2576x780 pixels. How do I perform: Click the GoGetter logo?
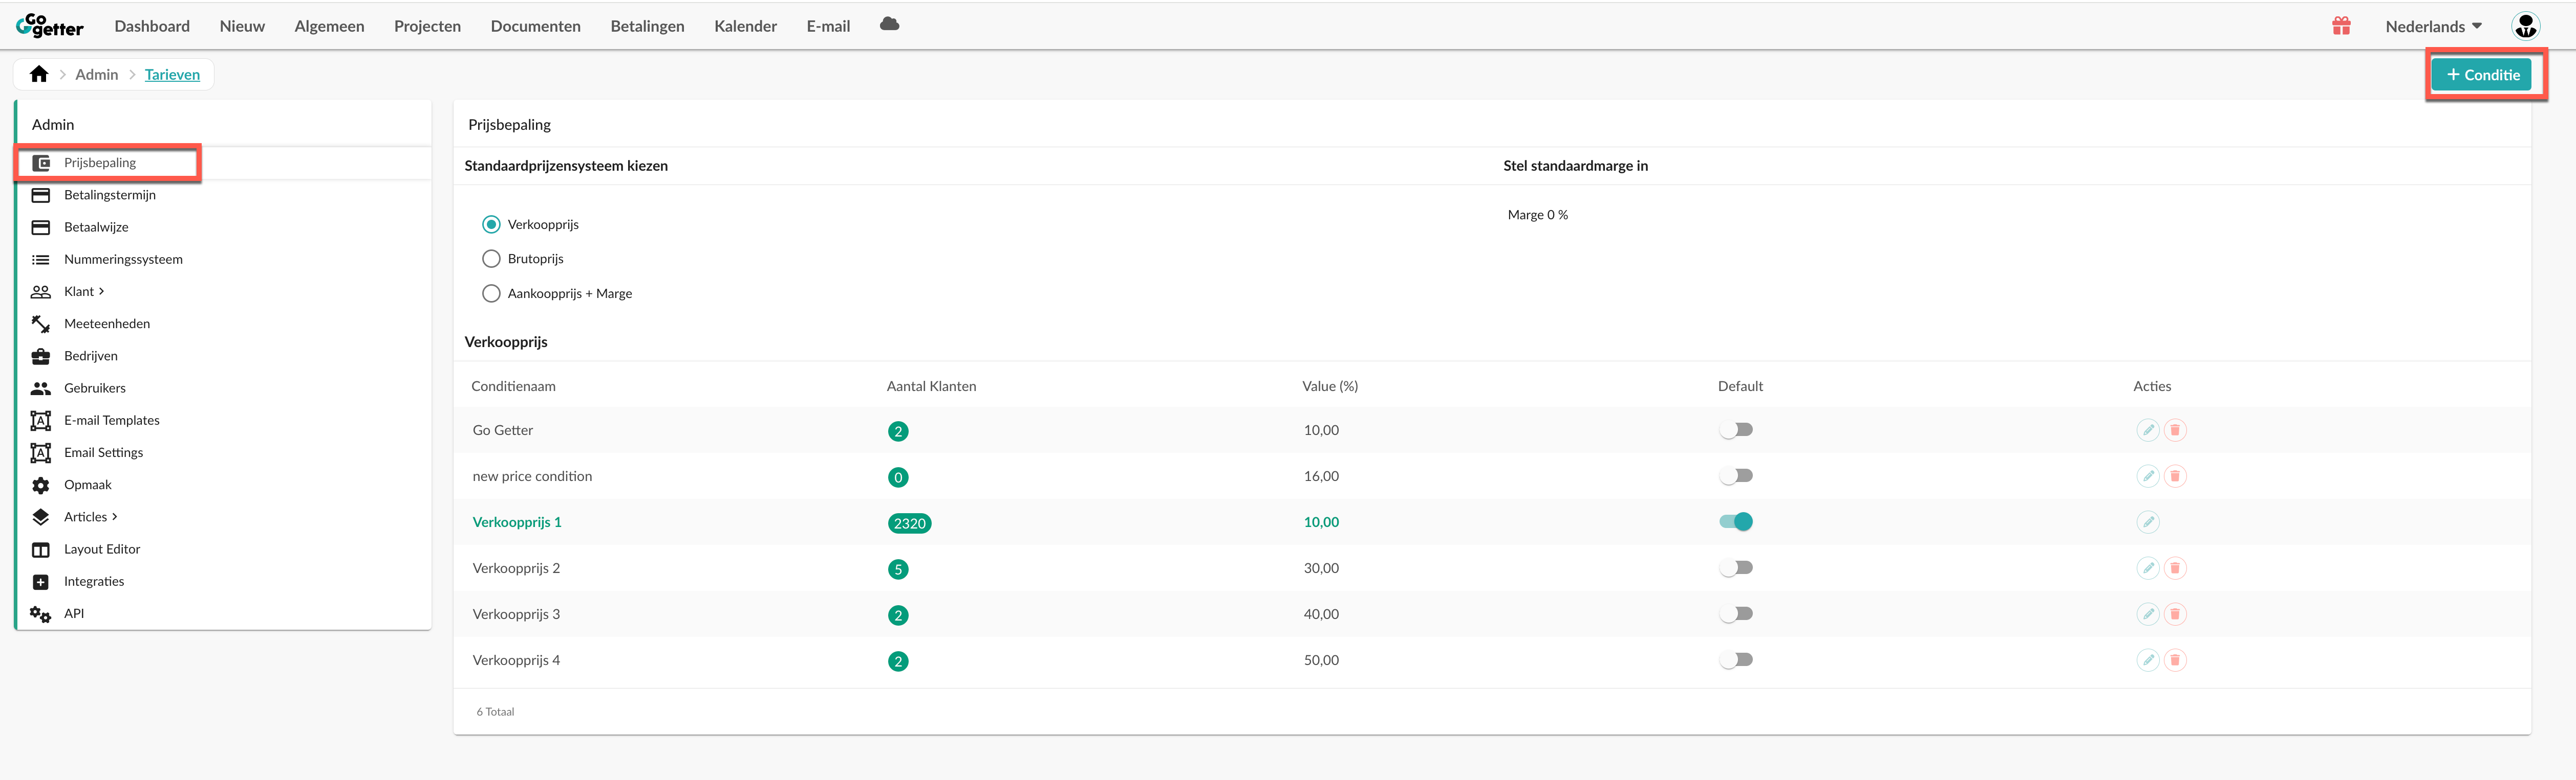50,26
